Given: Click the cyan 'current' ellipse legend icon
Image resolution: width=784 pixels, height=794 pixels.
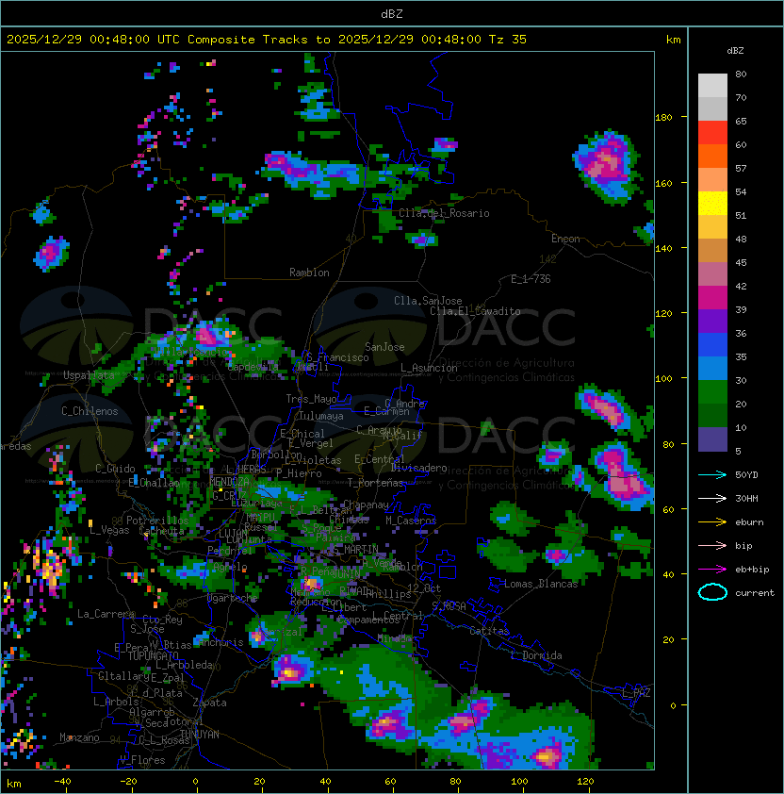Looking at the screenshot, I should pyautogui.click(x=712, y=592).
